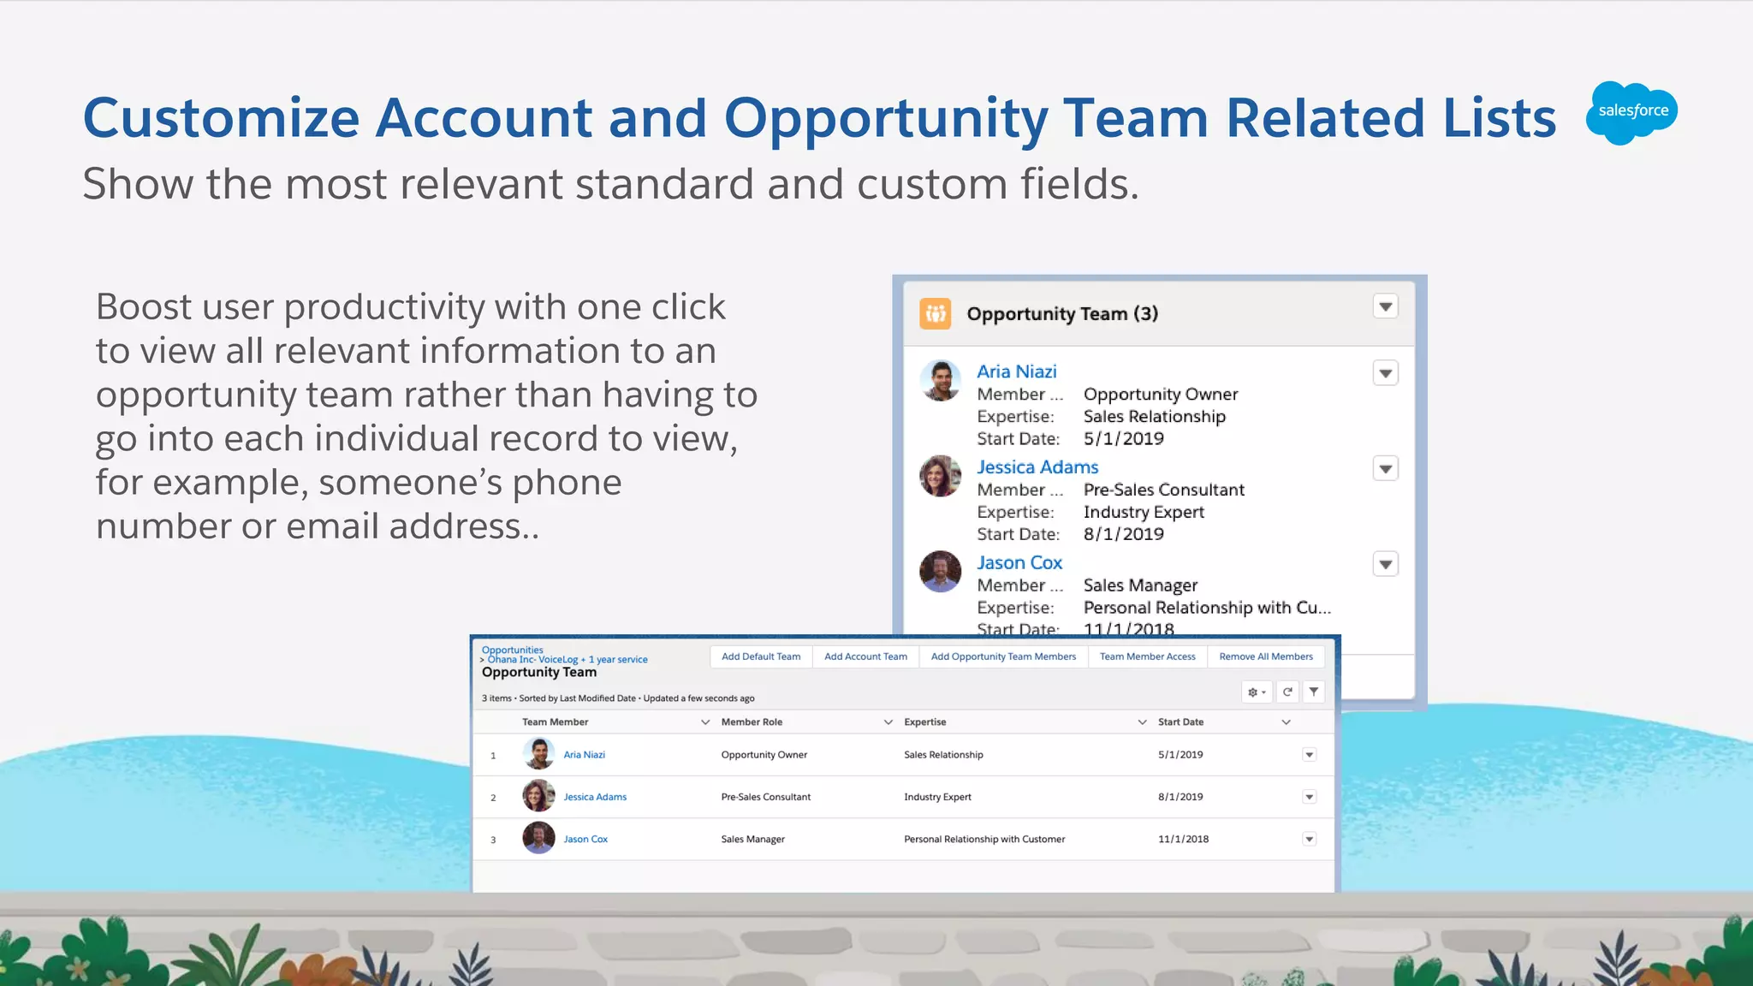
Task: Click the Salesforce cloud logo
Action: 1631,112
